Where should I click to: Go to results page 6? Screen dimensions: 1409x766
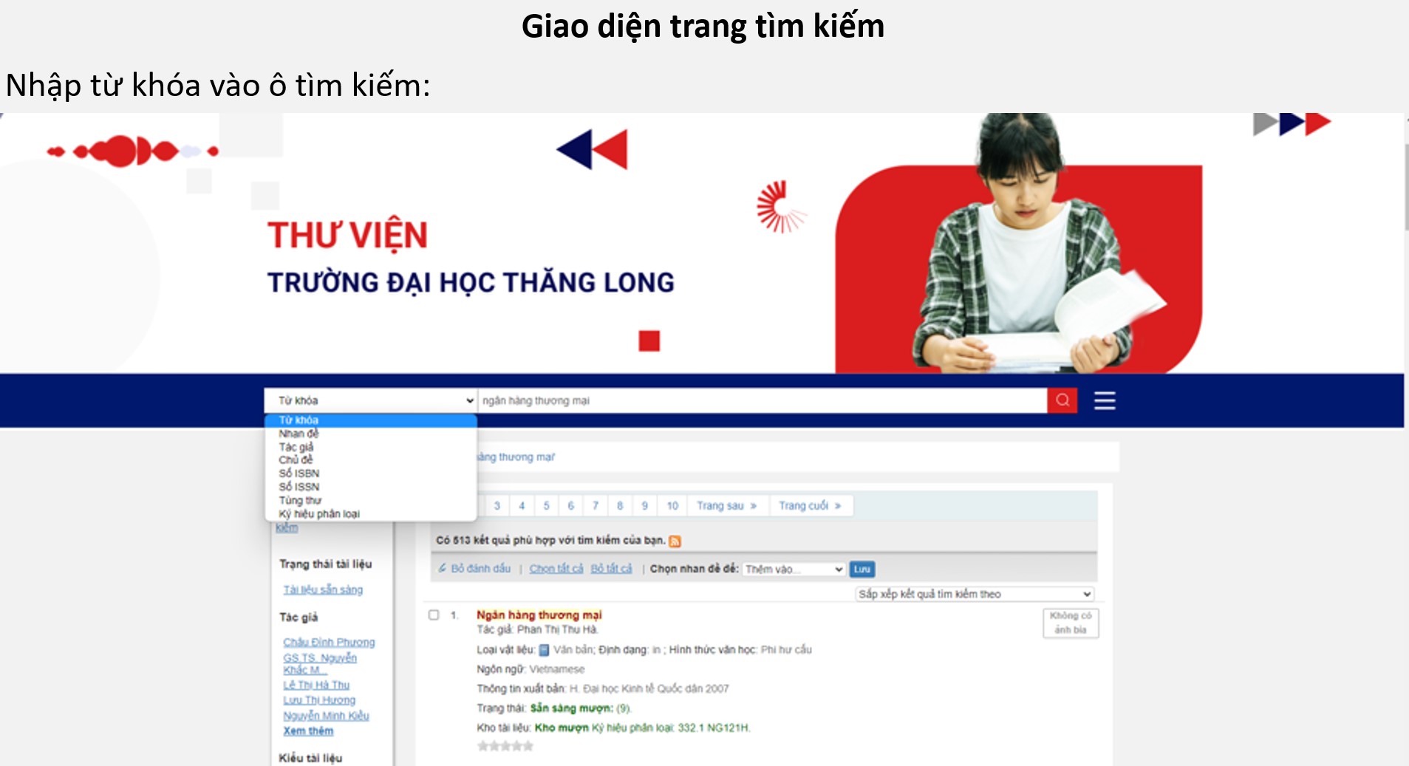click(x=571, y=506)
